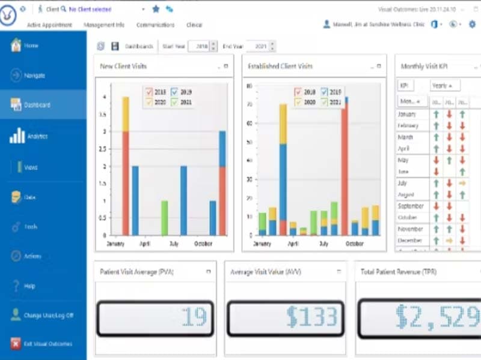The height and width of the screenshot is (360, 481).
Task: Increase Start Year with up arrow
Action: (x=213, y=44)
